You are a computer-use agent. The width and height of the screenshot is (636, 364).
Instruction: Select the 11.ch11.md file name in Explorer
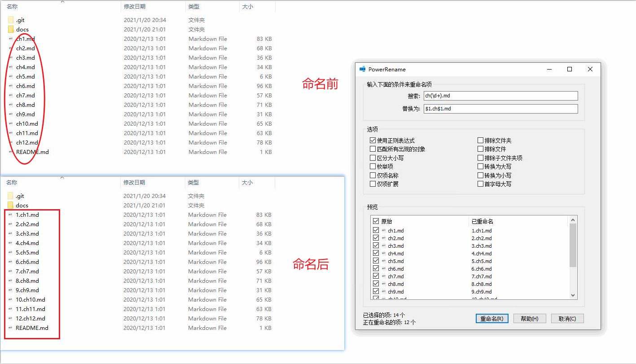pos(31,309)
